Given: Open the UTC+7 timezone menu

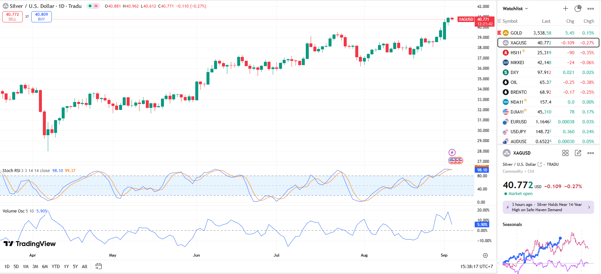Looking at the screenshot, I should 476,266.
